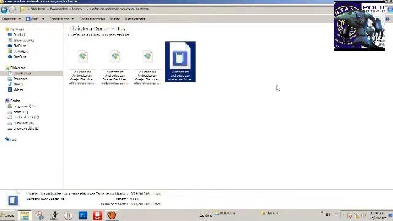Open Descargas in the sidebar
The image size is (393, 221).
[18, 51]
